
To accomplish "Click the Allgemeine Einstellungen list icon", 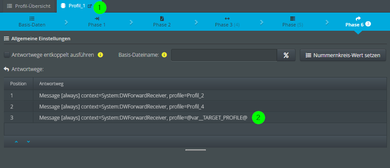I will click(6, 39).
